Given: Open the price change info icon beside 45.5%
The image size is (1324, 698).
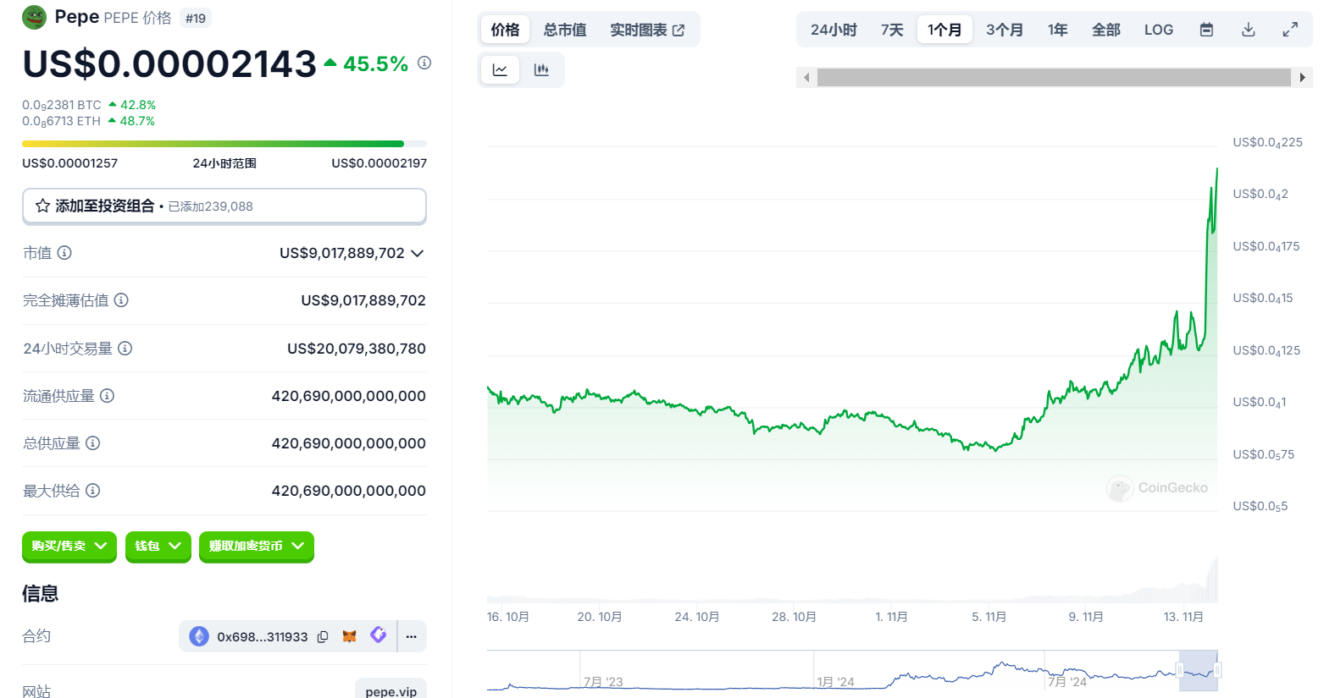Looking at the screenshot, I should point(424,63).
